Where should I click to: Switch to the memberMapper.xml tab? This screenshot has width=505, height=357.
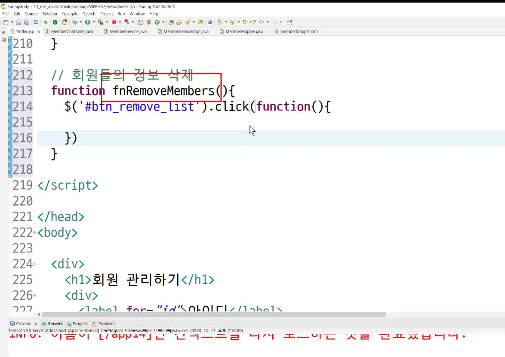coord(296,31)
